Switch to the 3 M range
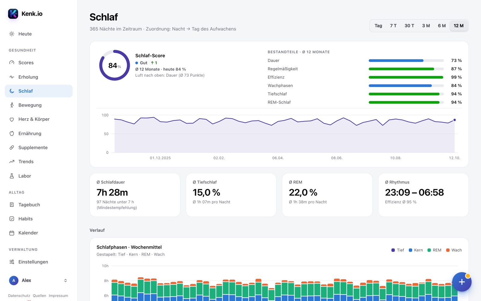This screenshot has width=481, height=301. tap(426, 26)
